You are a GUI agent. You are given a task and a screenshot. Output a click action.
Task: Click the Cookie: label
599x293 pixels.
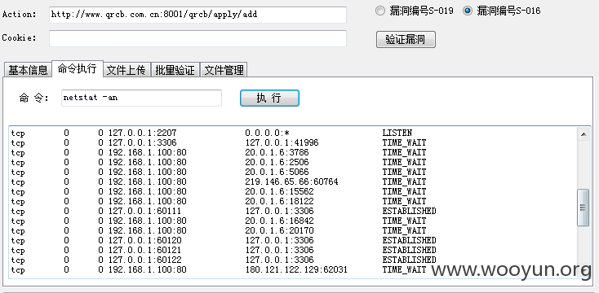[x=19, y=38]
